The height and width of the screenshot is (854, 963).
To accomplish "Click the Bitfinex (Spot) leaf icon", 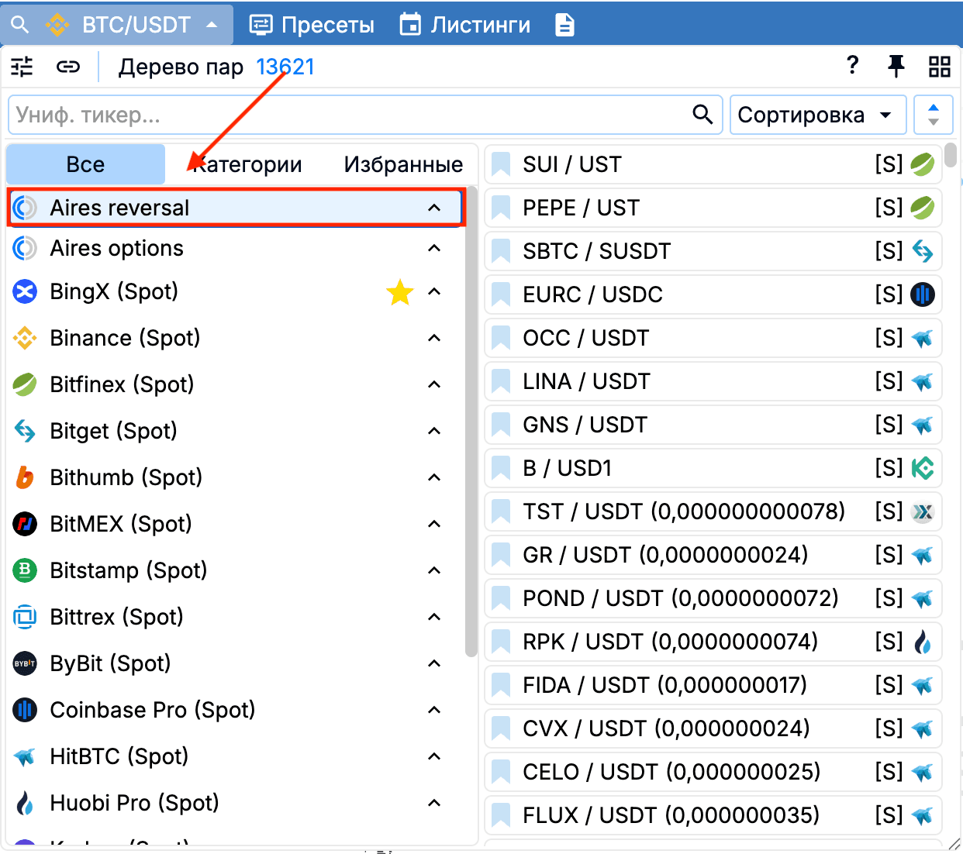I will (25, 384).
